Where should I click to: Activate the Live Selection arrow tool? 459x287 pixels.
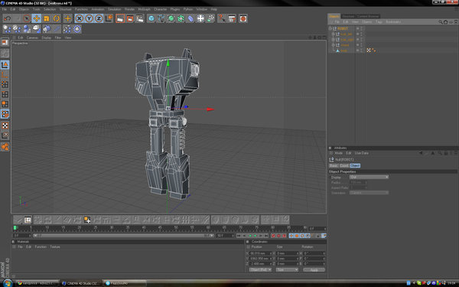(27, 18)
